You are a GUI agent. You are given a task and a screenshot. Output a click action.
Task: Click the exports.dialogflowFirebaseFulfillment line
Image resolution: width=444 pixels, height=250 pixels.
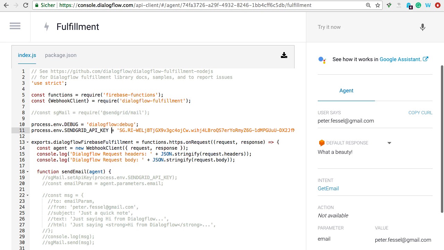point(155,142)
